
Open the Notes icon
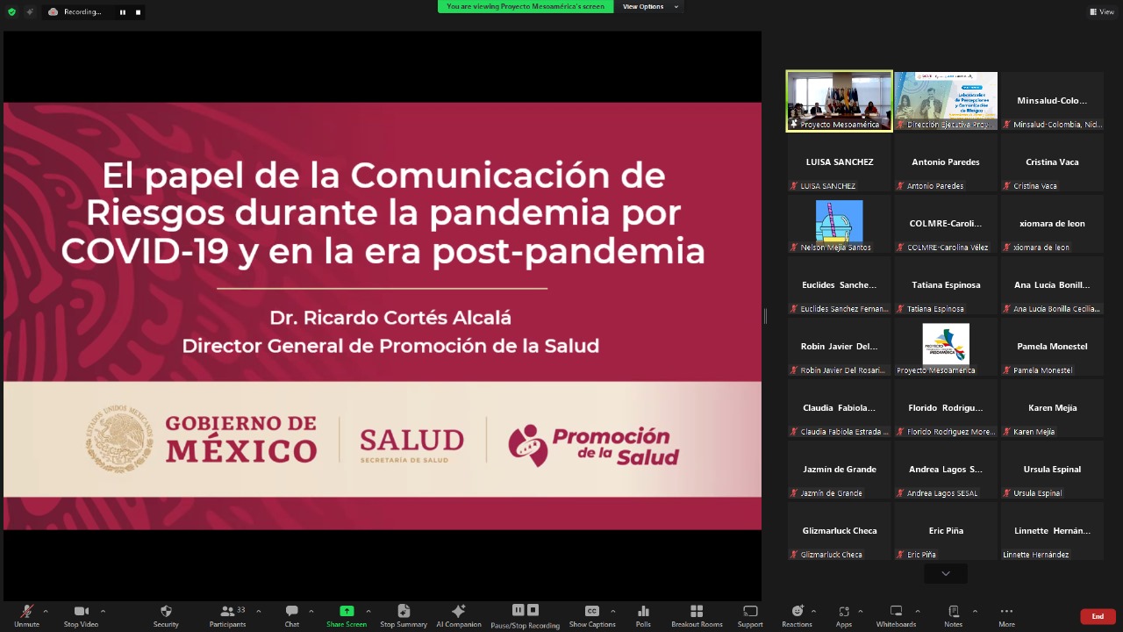(954, 611)
